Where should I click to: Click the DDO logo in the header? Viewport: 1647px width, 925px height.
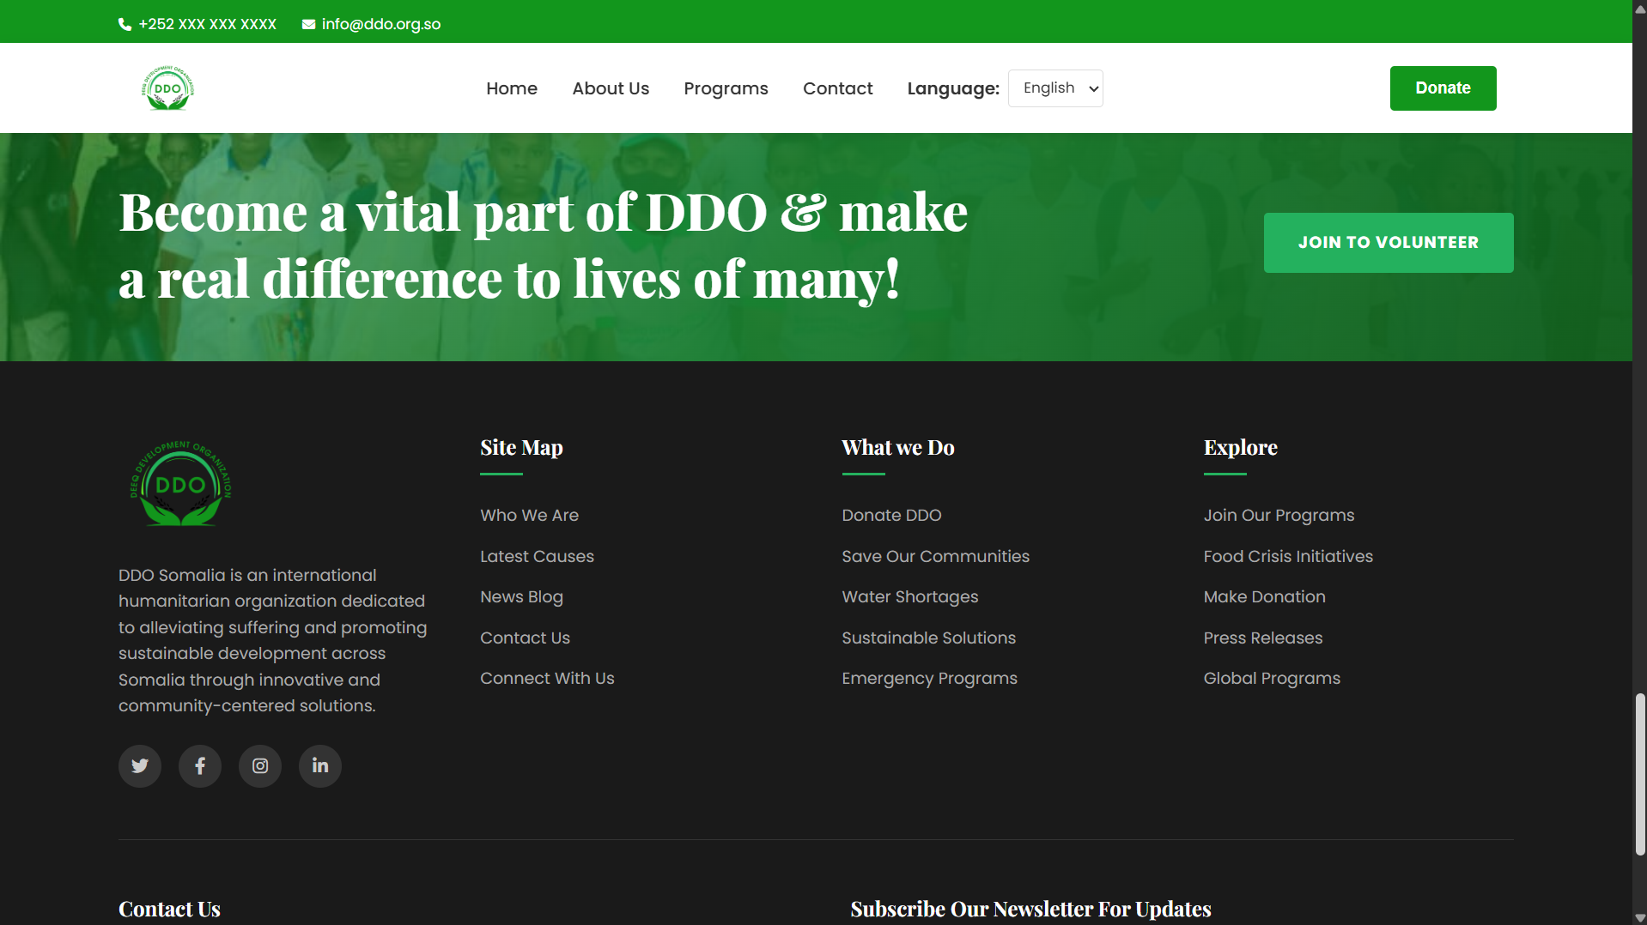point(167,88)
